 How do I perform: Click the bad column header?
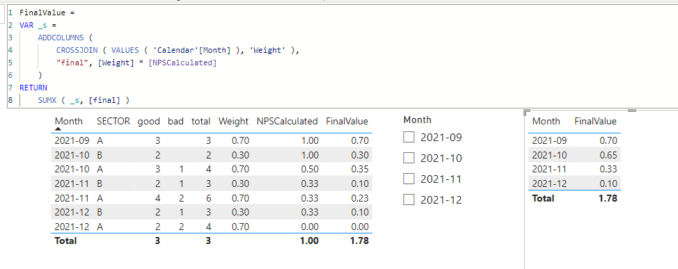click(175, 122)
